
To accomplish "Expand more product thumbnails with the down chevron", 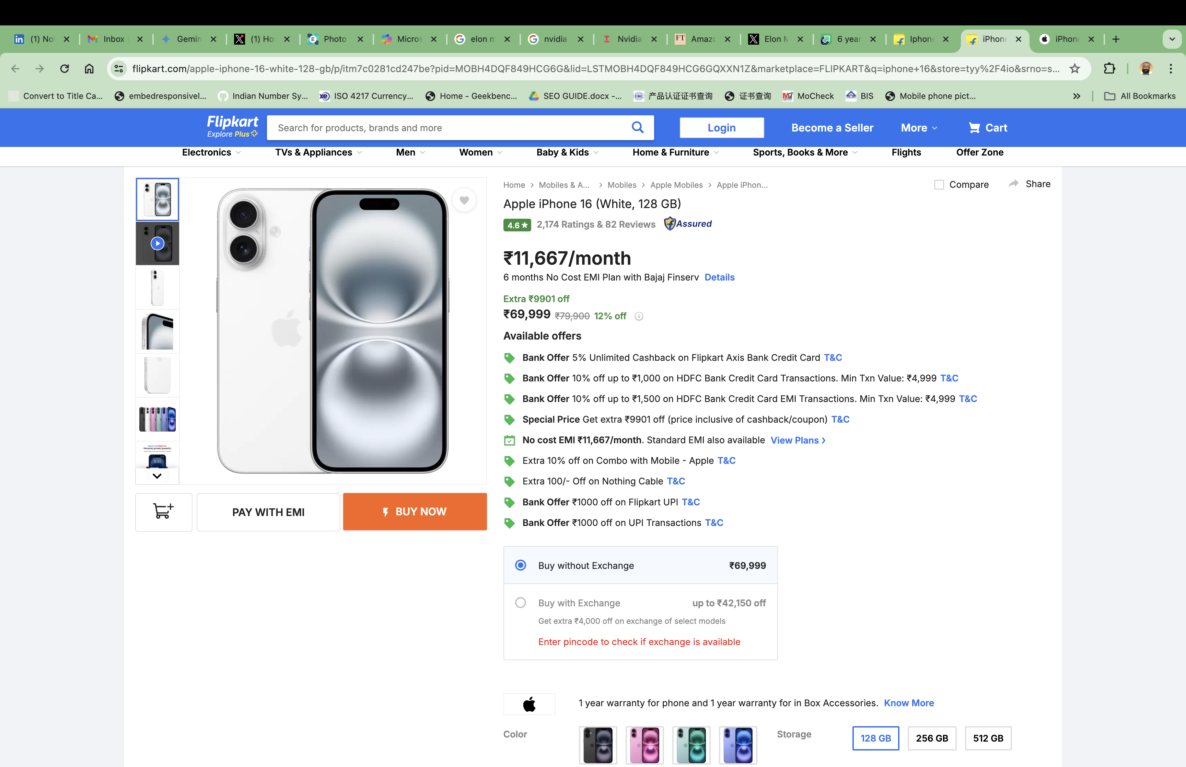I will click(x=157, y=476).
